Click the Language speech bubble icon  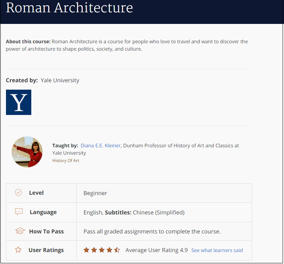[19, 212]
